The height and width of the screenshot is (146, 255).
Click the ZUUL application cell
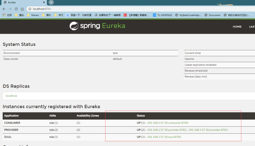[x=8, y=137]
